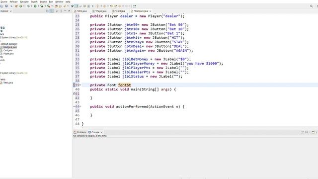Open the Console display selected dropdown
The height and width of the screenshot is (179, 318).
(x=310, y=132)
